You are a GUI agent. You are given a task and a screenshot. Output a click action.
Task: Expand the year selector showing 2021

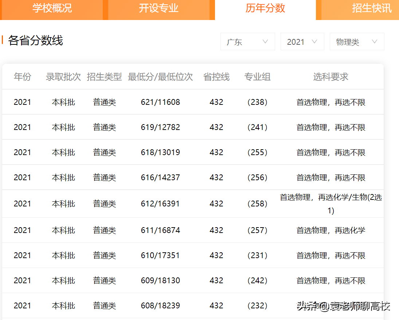click(302, 42)
